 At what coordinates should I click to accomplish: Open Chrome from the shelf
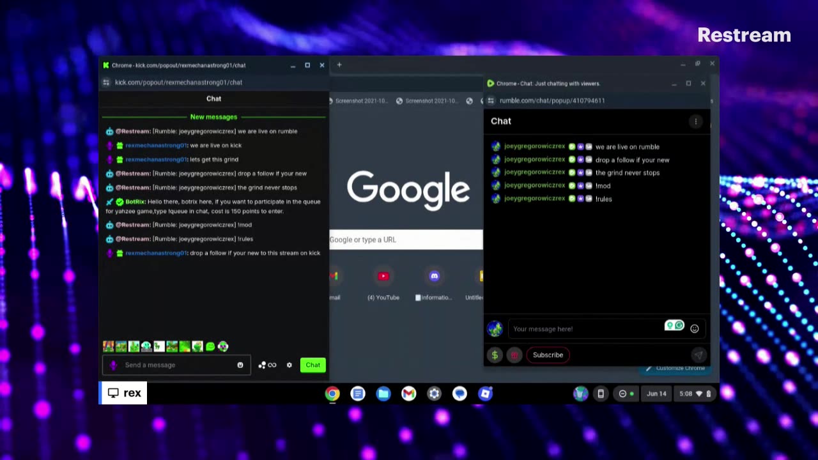[332, 394]
